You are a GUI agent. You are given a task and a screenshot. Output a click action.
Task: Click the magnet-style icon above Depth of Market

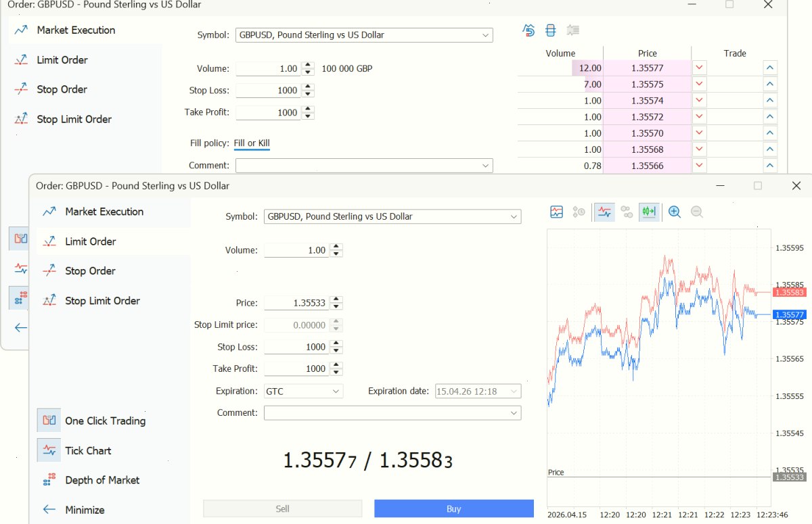click(x=529, y=30)
